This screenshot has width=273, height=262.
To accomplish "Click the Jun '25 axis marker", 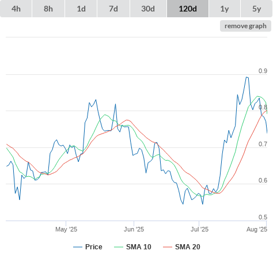I will [134, 229].
